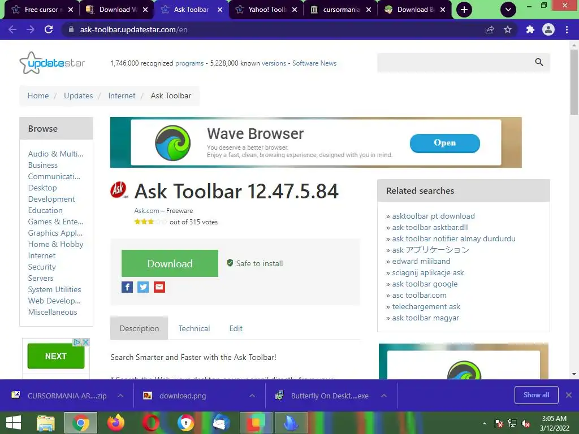Share on Twitter icon

[143, 287]
